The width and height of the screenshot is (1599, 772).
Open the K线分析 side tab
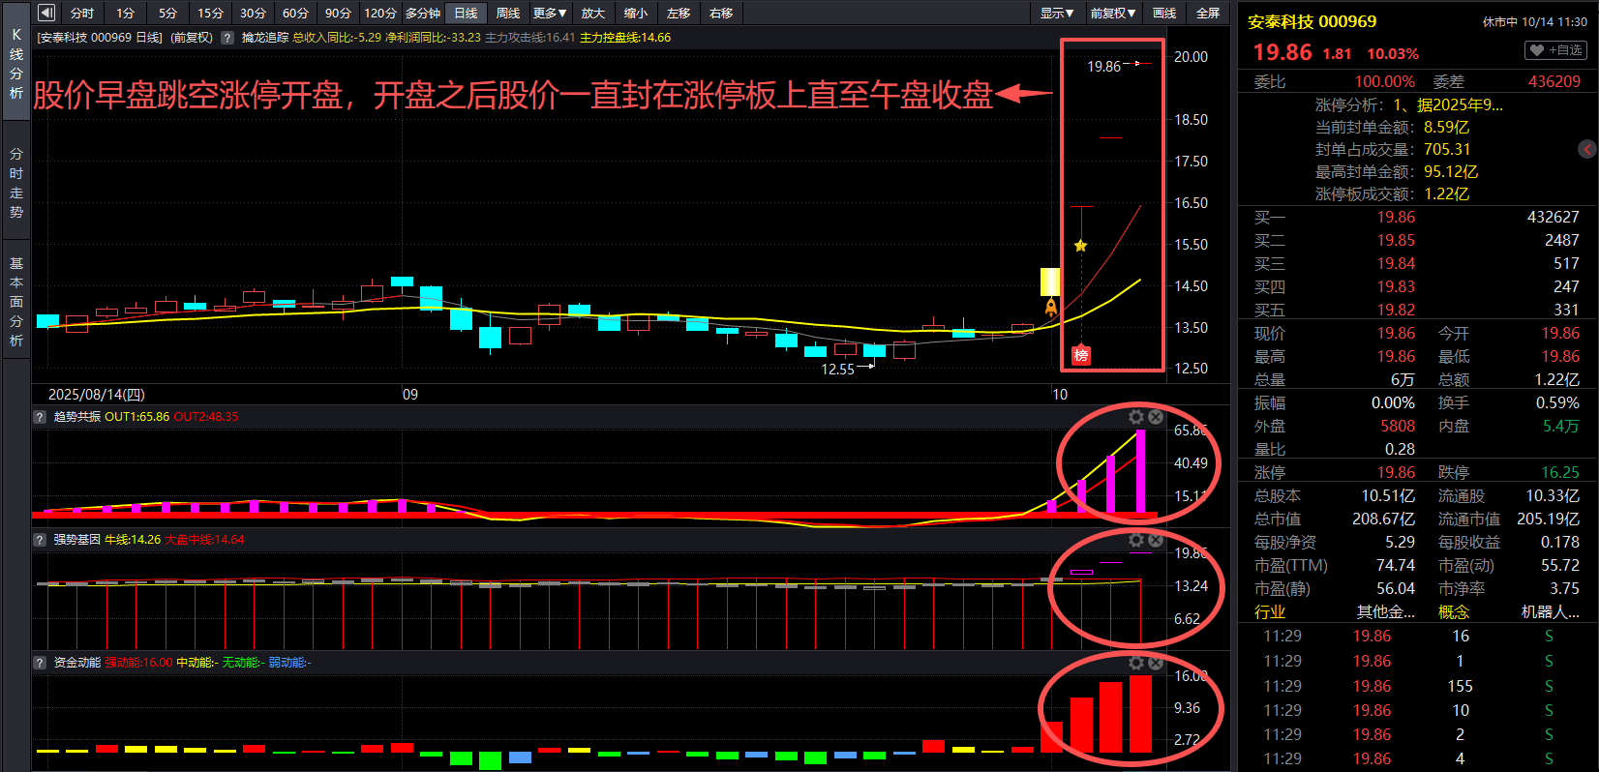[x=16, y=63]
